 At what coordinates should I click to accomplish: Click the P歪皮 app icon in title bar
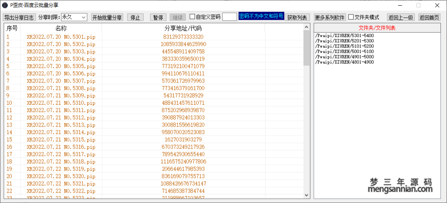coord(5,5)
